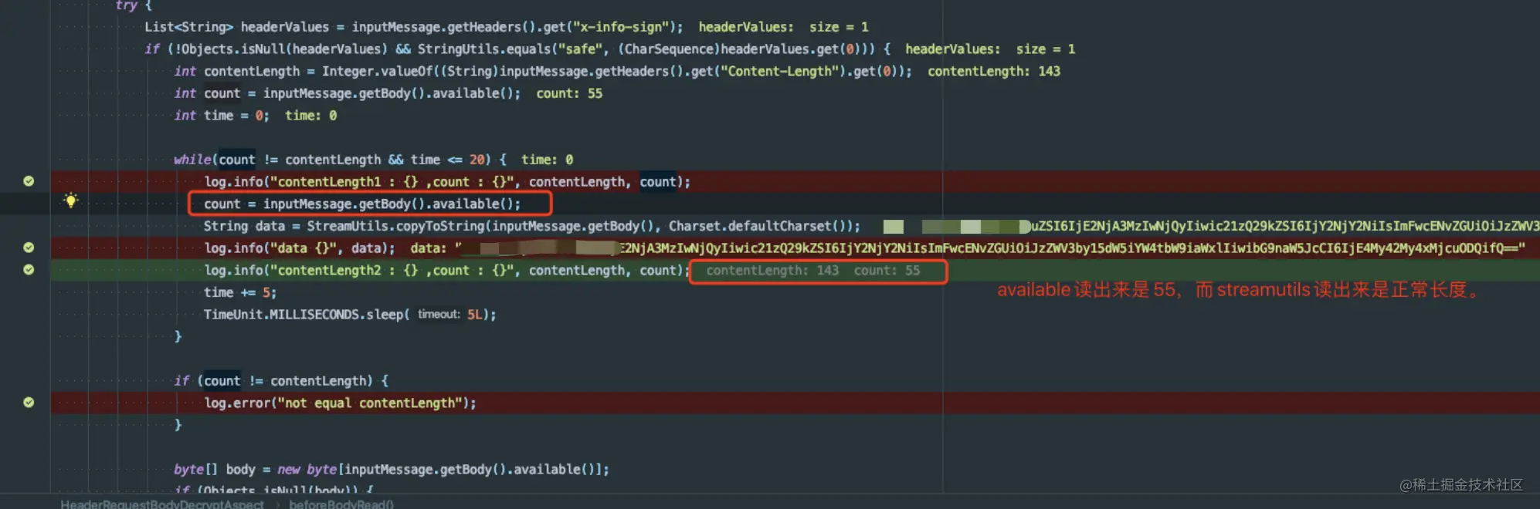The image size is (1540, 509).
Task: Open the HeaderRequestBodyDecryptAspect breadcrumb
Action: point(162,504)
